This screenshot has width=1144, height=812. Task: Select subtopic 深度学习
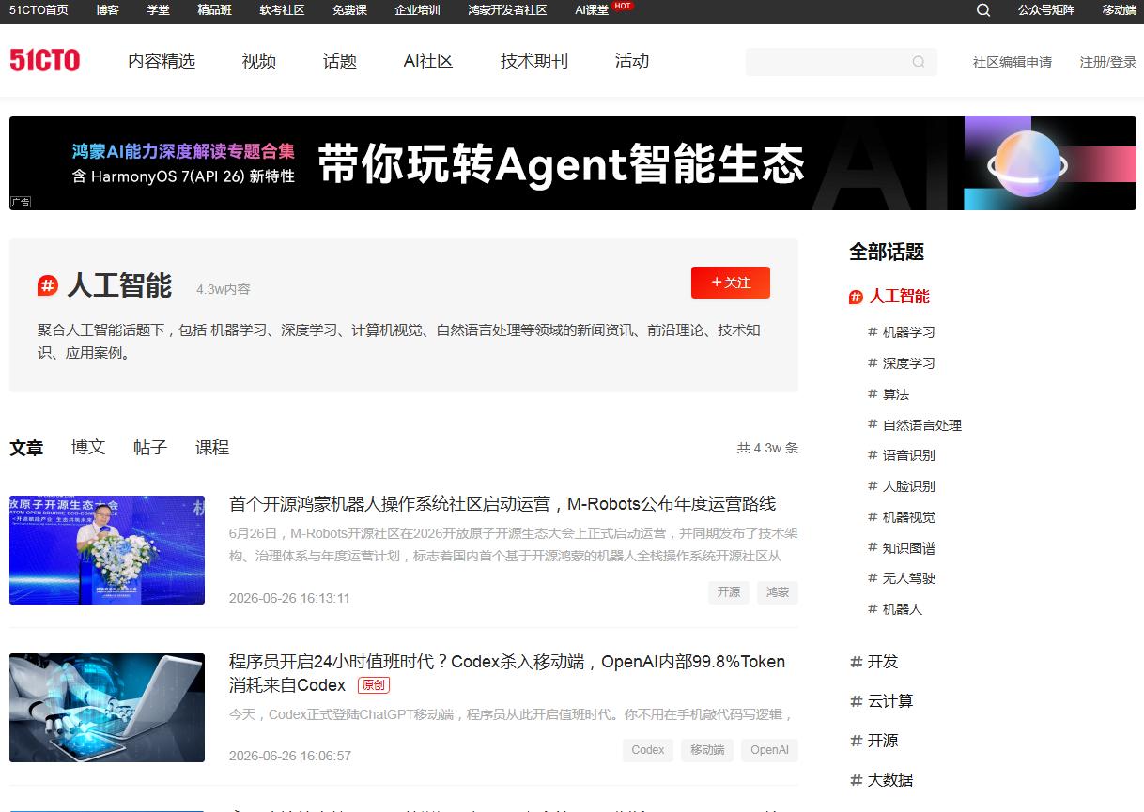point(908,363)
